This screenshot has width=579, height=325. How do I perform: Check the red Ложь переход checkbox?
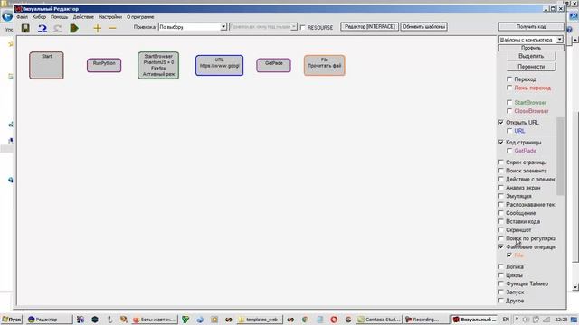pos(509,88)
